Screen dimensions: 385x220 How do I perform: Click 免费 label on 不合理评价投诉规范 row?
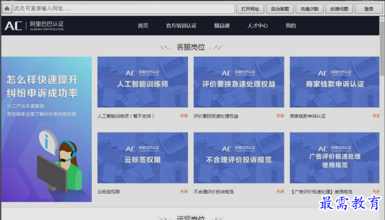pyautogui.click(x=280, y=192)
